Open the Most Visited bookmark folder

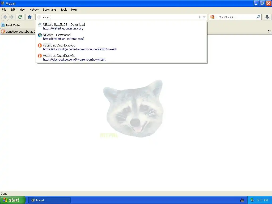(x=11, y=25)
